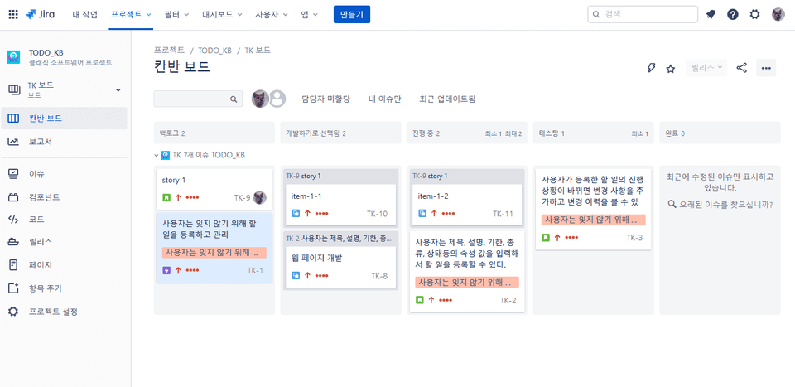
Task: Open the three-dots more menu
Action: (766, 68)
